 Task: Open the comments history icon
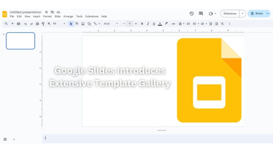click(x=201, y=13)
